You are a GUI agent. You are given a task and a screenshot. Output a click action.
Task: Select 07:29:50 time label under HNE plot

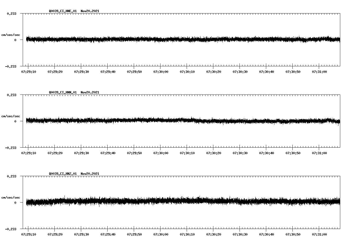click(x=134, y=72)
